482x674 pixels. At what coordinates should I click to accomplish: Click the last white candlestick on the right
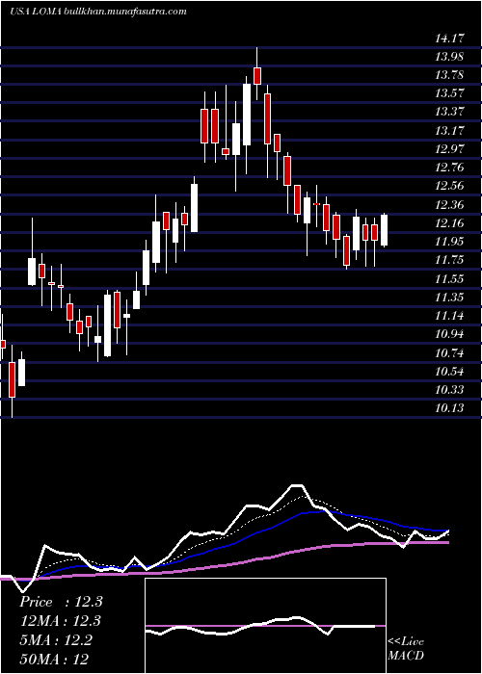(x=385, y=230)
